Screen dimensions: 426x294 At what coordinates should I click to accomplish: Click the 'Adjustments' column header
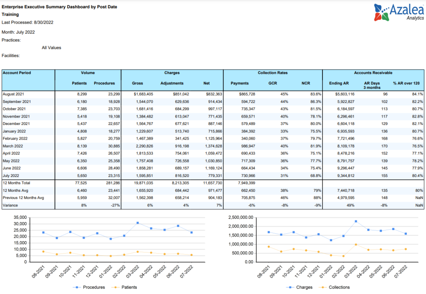[x=172, y=83]
